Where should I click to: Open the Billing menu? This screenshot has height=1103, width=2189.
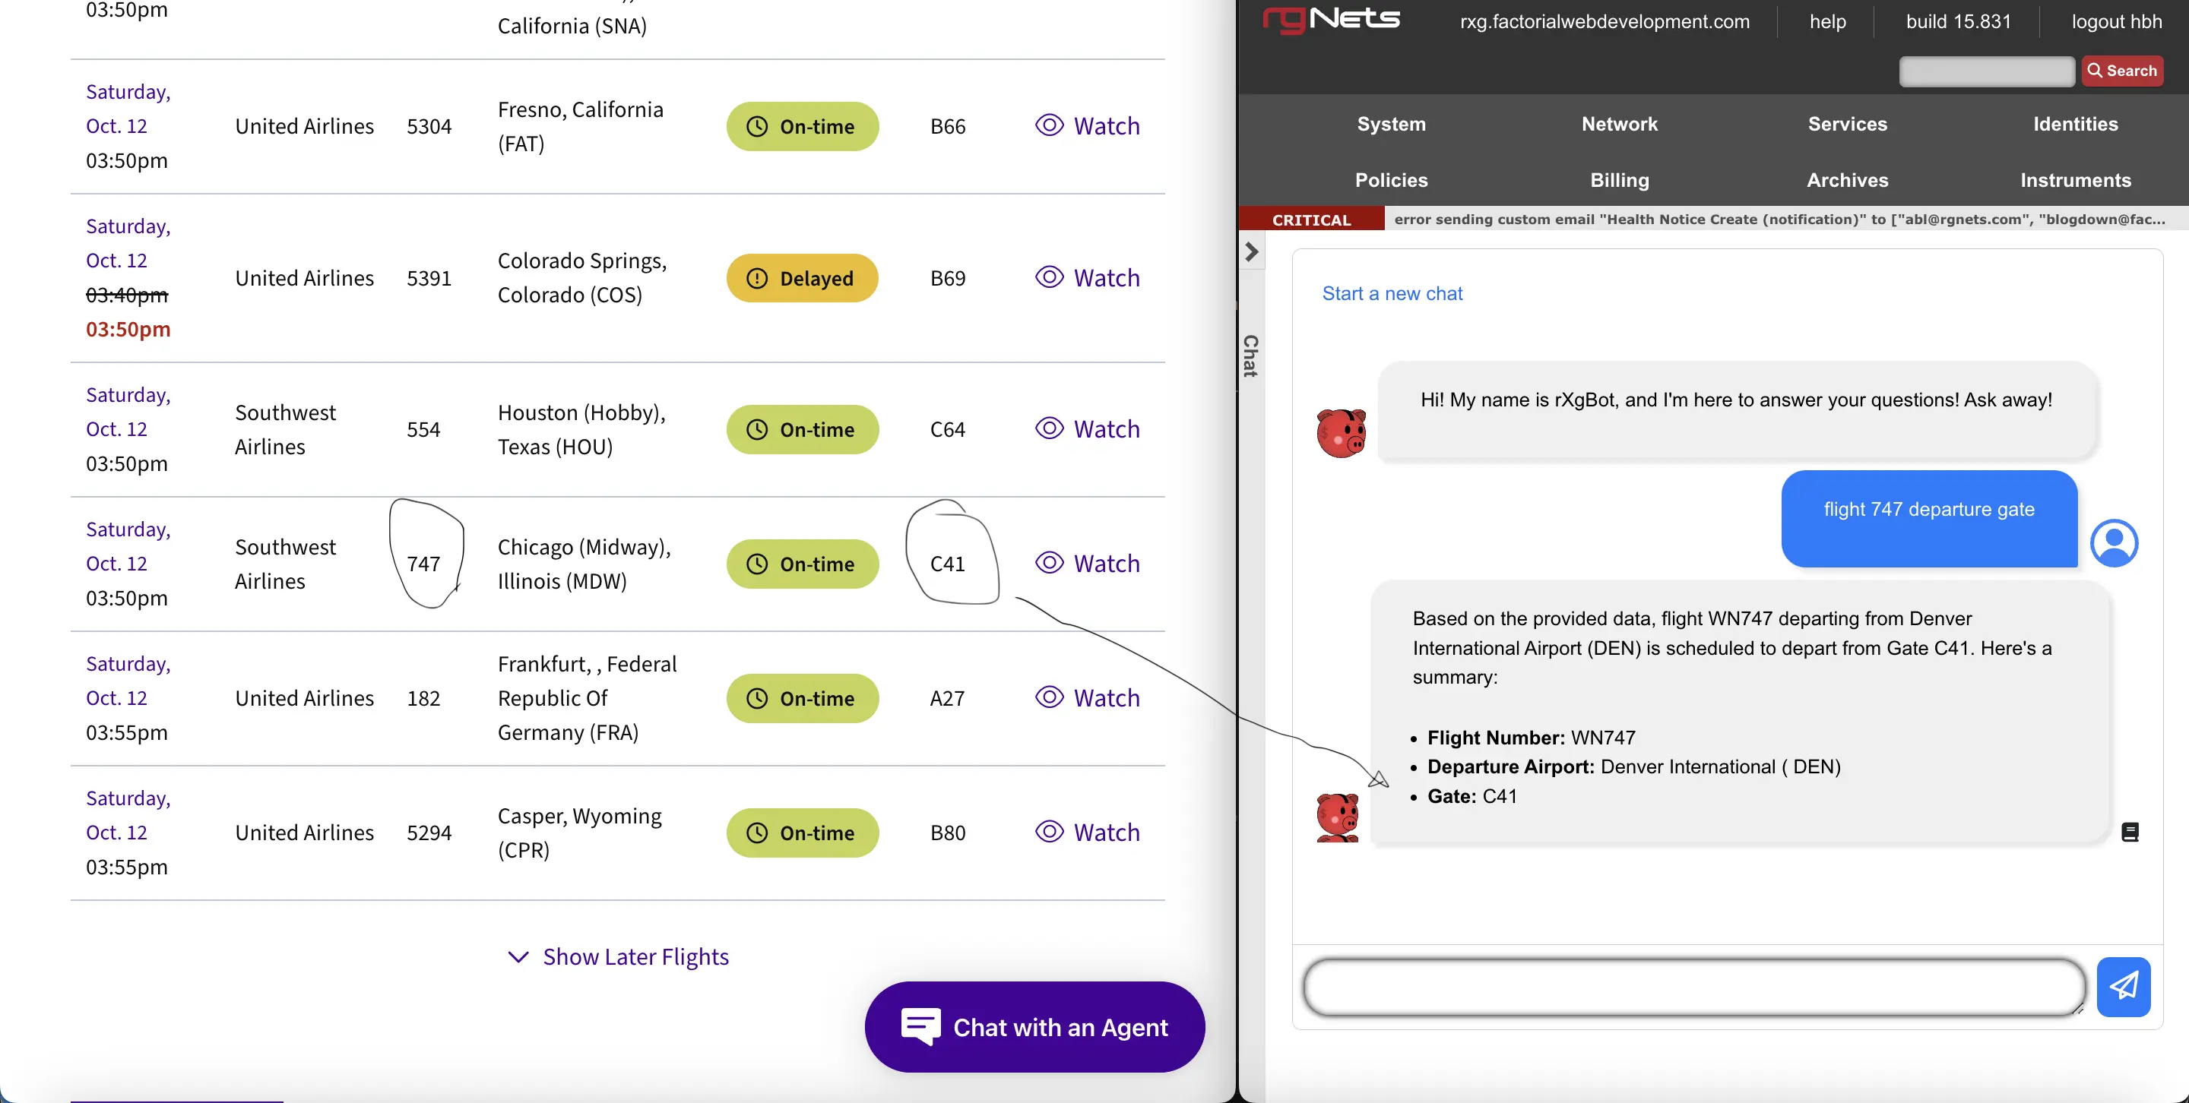[1619, 180]
